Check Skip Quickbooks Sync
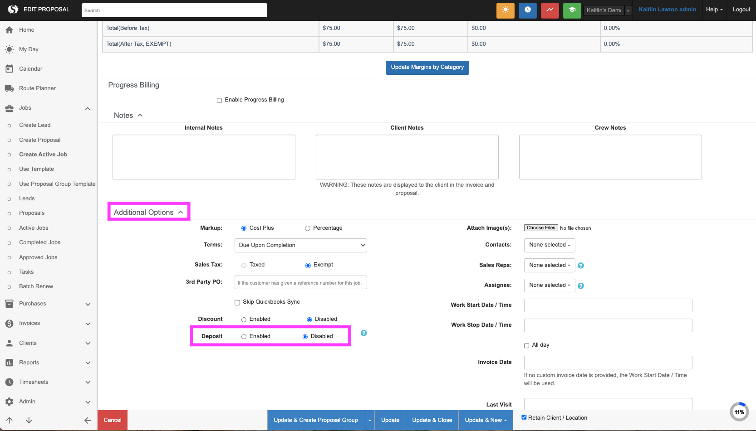Screen dimensions: 756x431 point(237,302)
